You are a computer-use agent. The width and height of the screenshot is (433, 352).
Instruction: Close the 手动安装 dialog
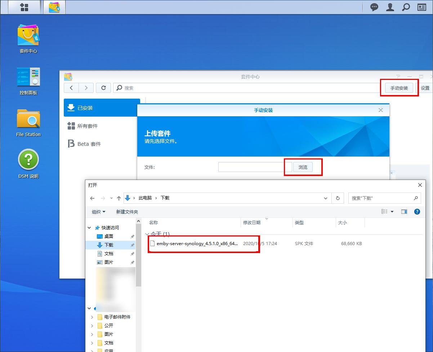pyautogui.click(x=381, y=110)
